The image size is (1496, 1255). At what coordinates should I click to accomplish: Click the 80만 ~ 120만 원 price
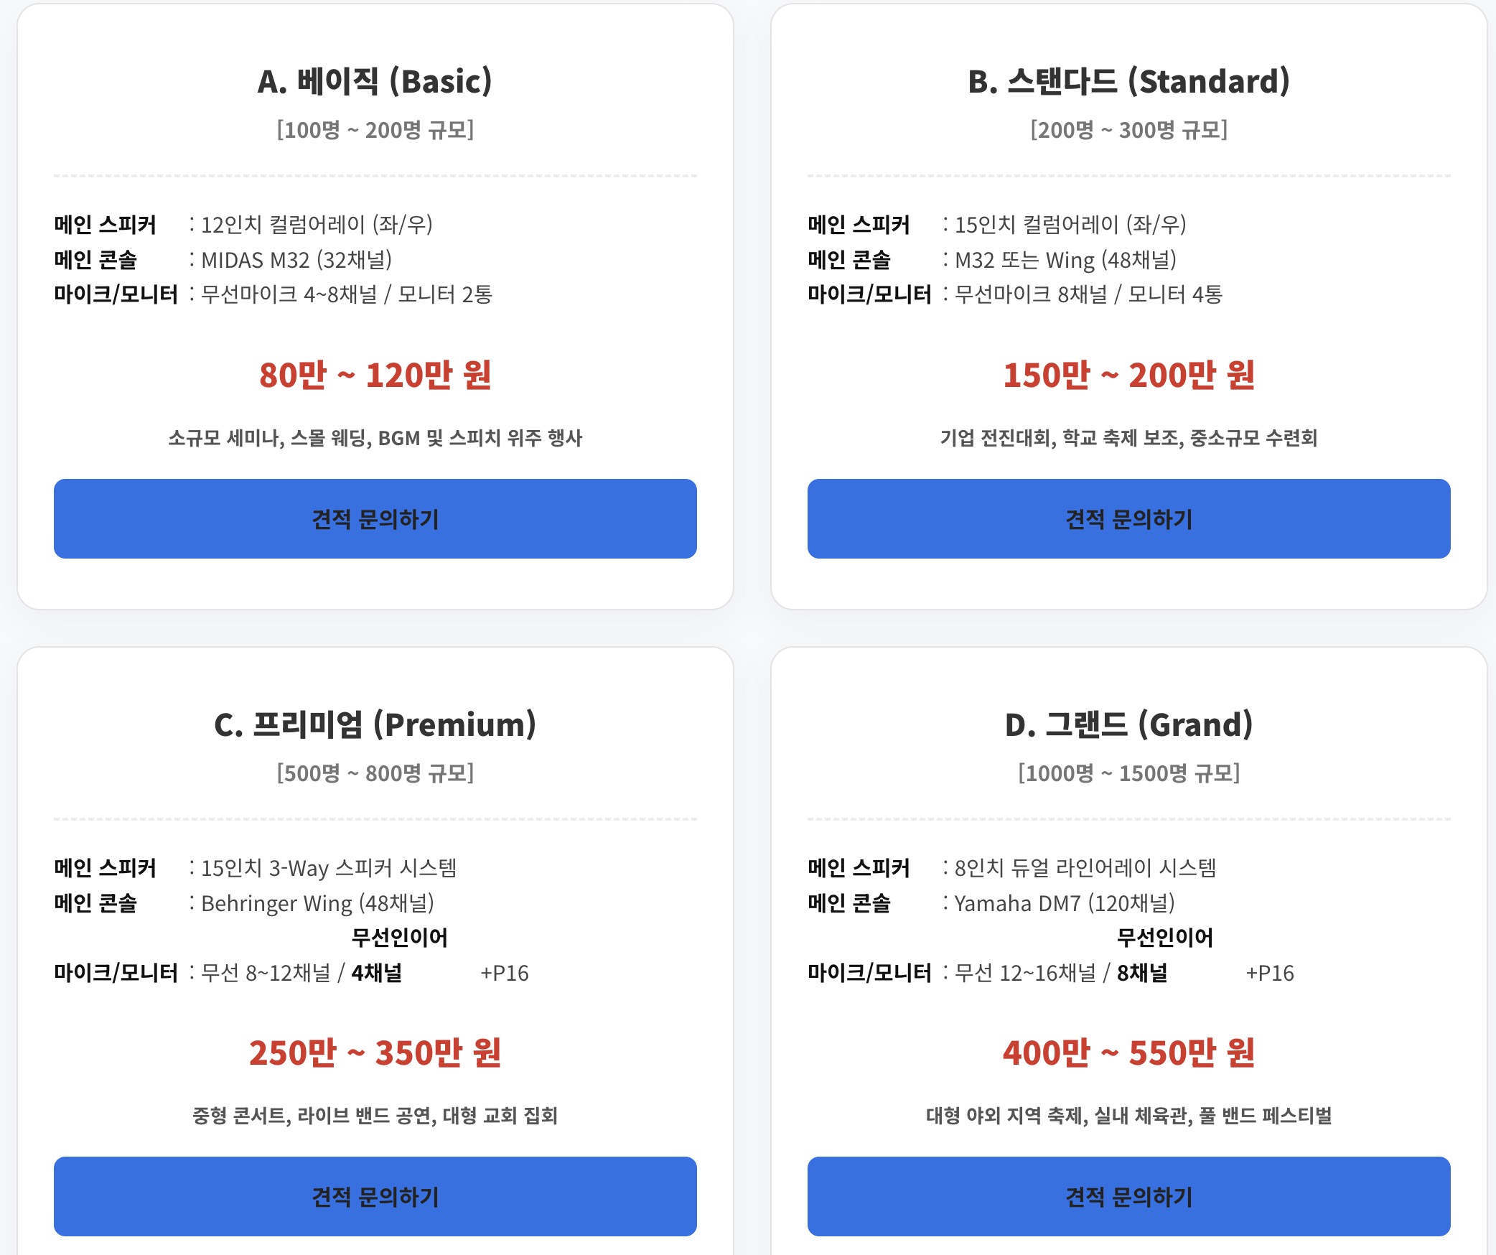pyautogui.click(x=375, y=375)
